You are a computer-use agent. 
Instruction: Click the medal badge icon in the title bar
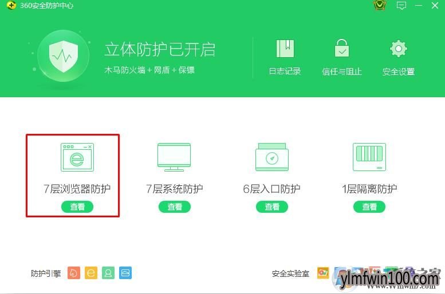coord(380,5)
